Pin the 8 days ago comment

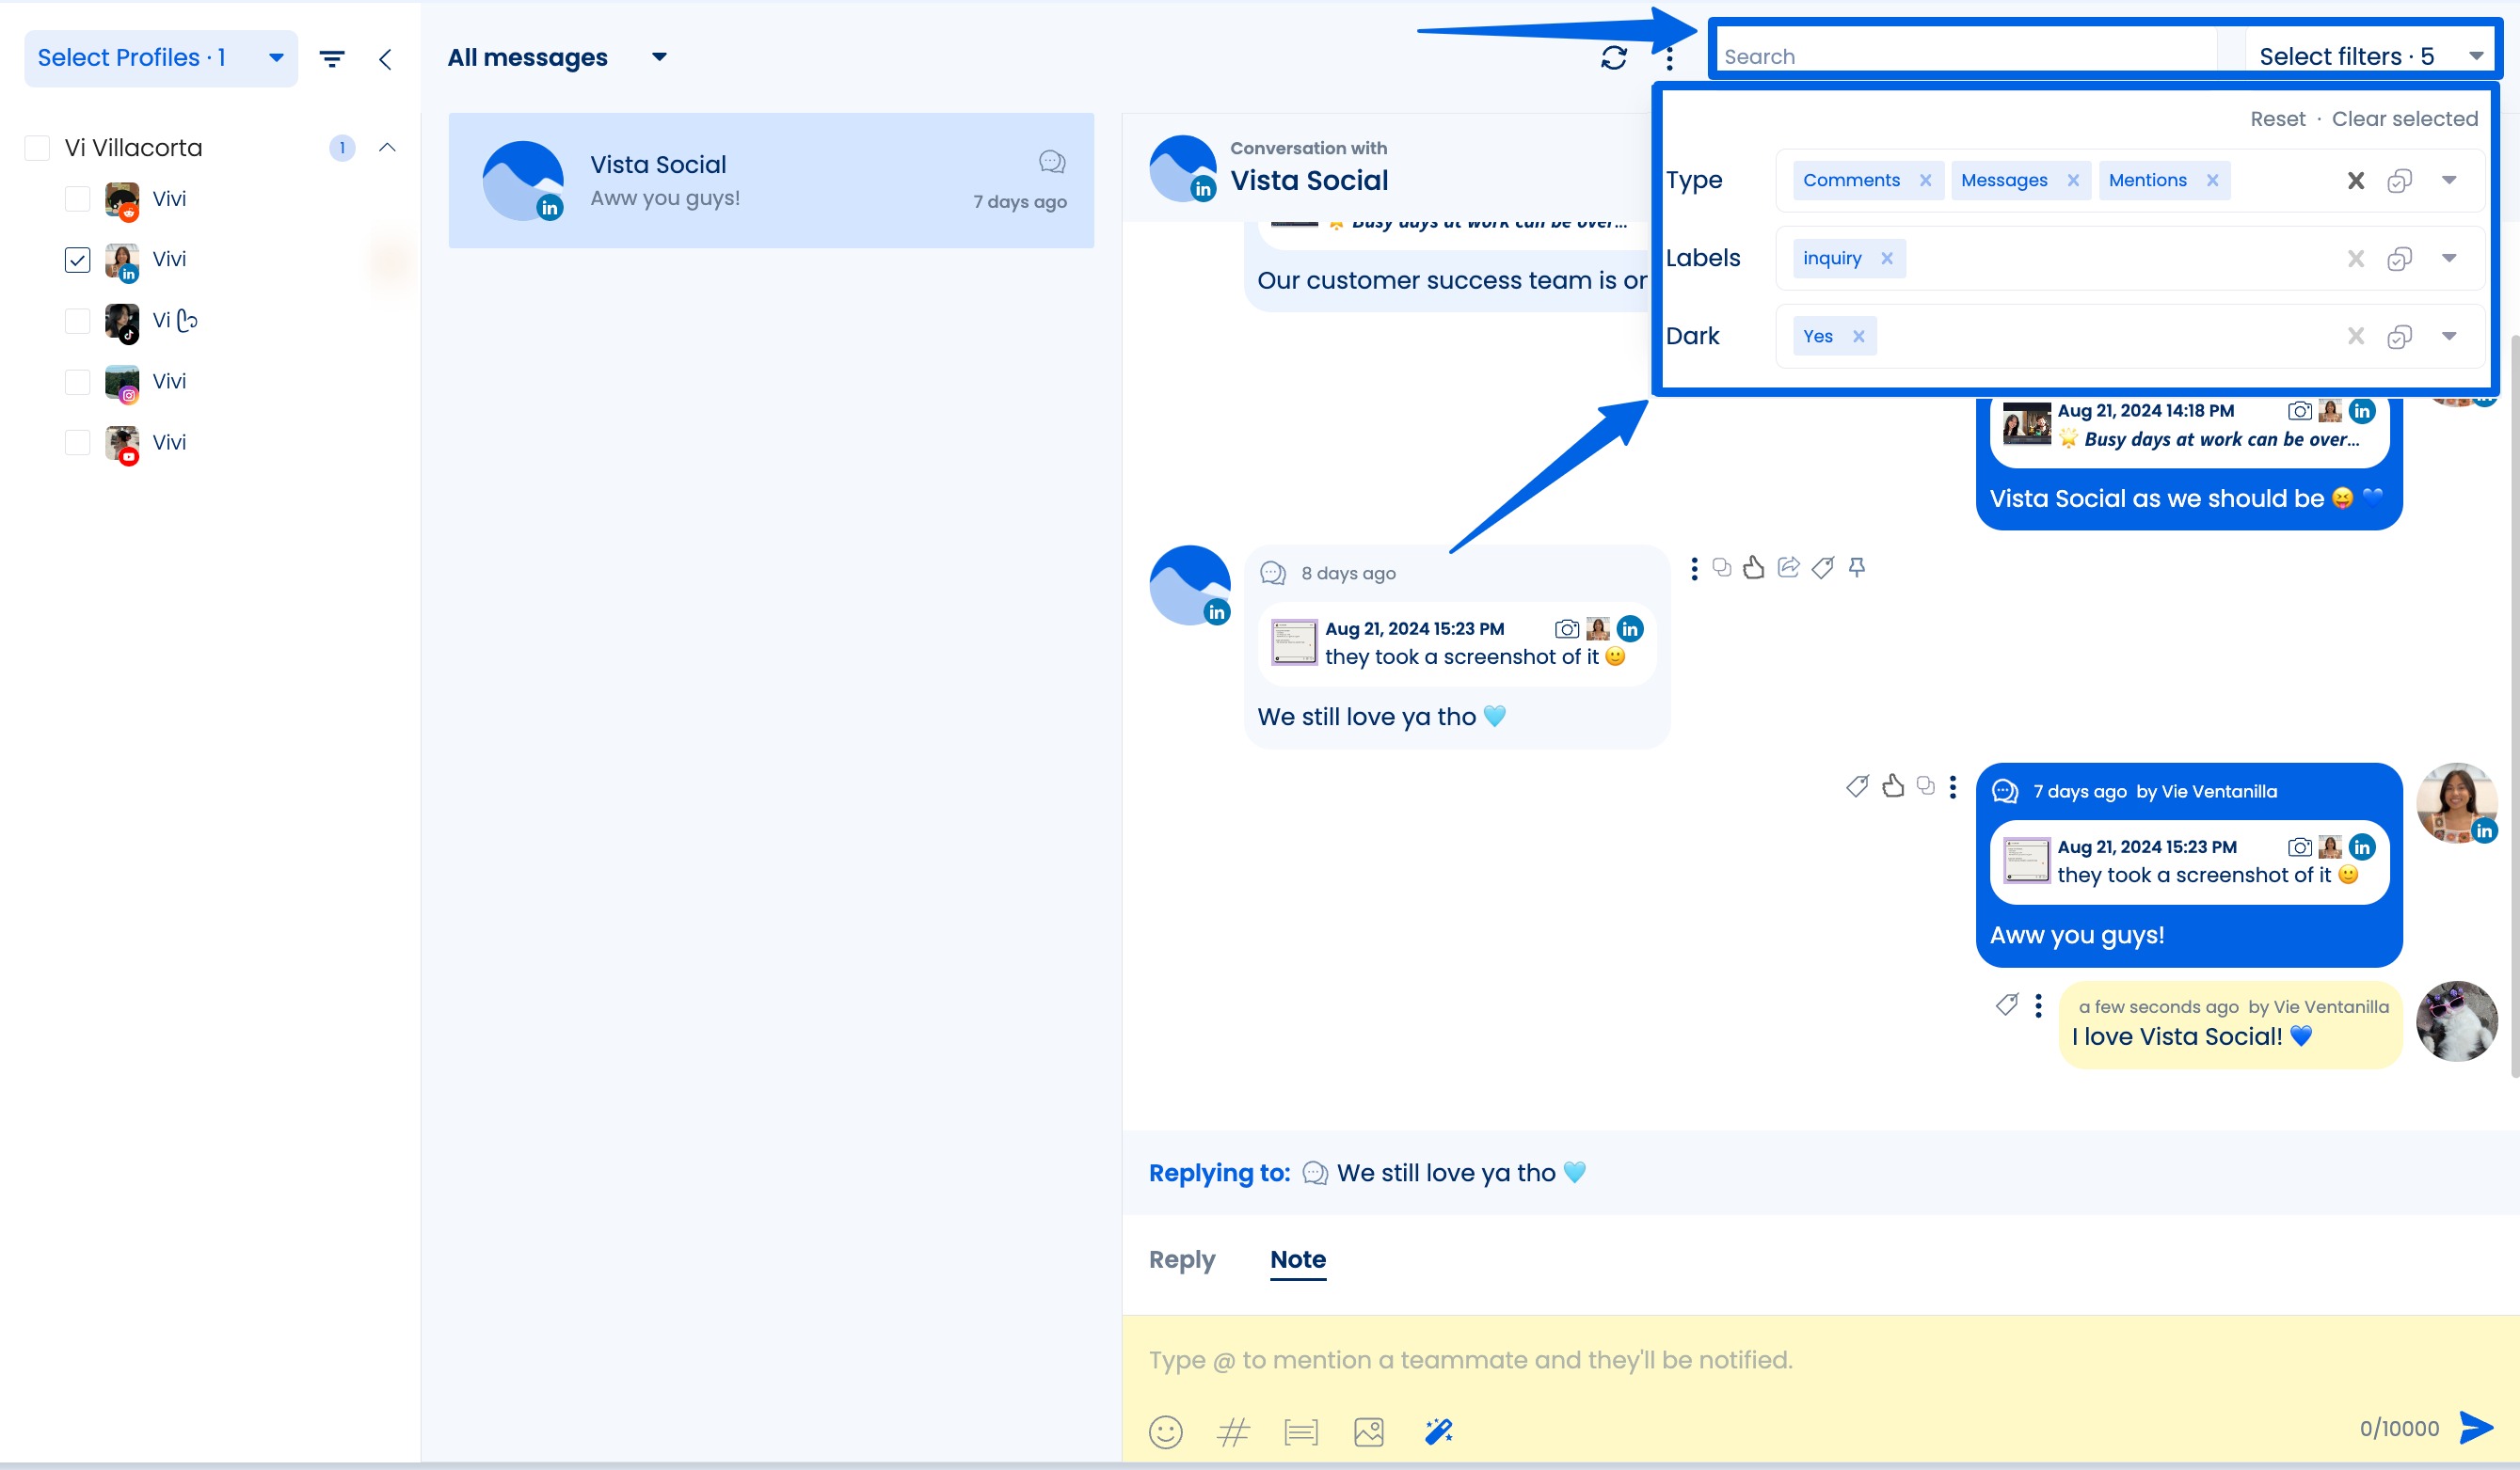click(1857, 568)
